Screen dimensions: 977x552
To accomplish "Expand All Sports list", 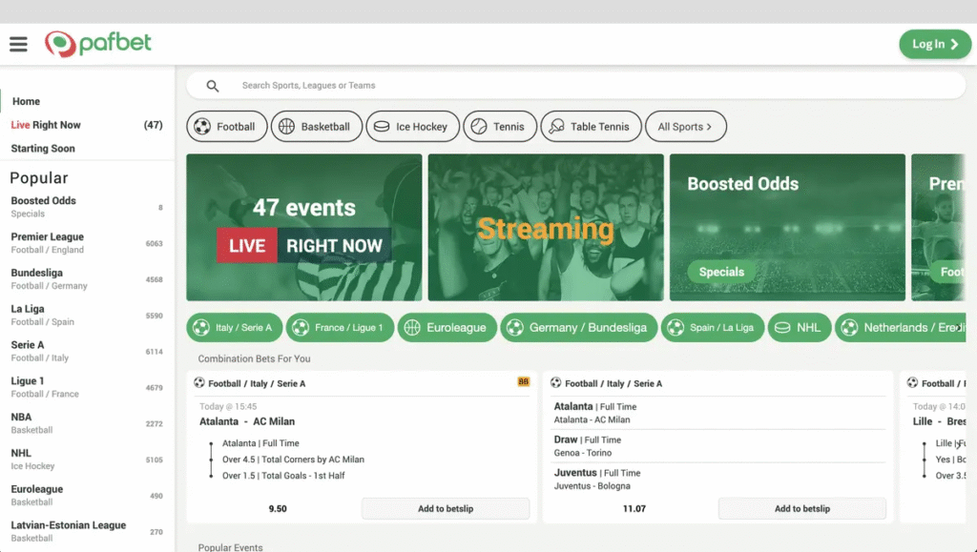I will 685,126.
